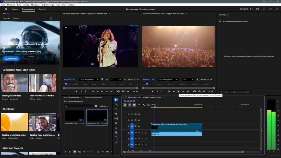The width and height of the screenshot is (281, 158).
Task: Select the Type tool
Action: [116, 137]
